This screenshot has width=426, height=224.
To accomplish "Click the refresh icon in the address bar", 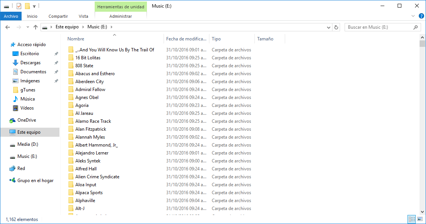I will 336,27.
